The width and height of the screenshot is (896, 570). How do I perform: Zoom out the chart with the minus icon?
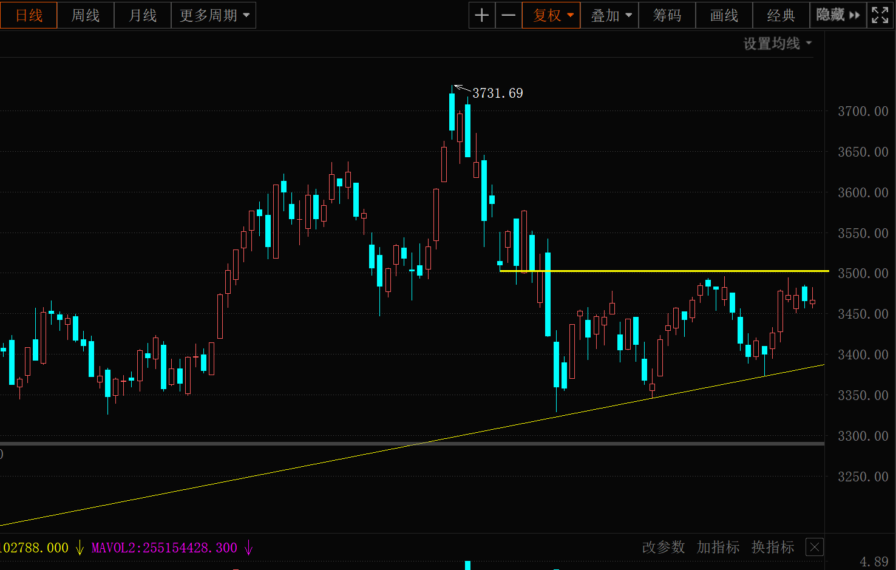click(509, 15)
